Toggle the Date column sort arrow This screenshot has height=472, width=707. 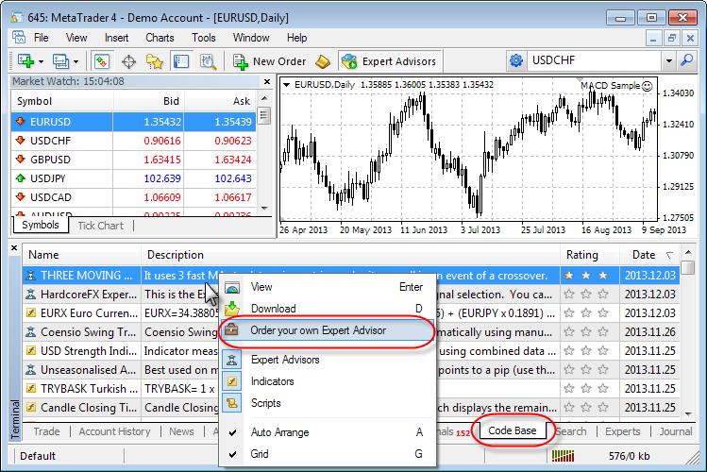pyautogui.click(x=669, y=255)
